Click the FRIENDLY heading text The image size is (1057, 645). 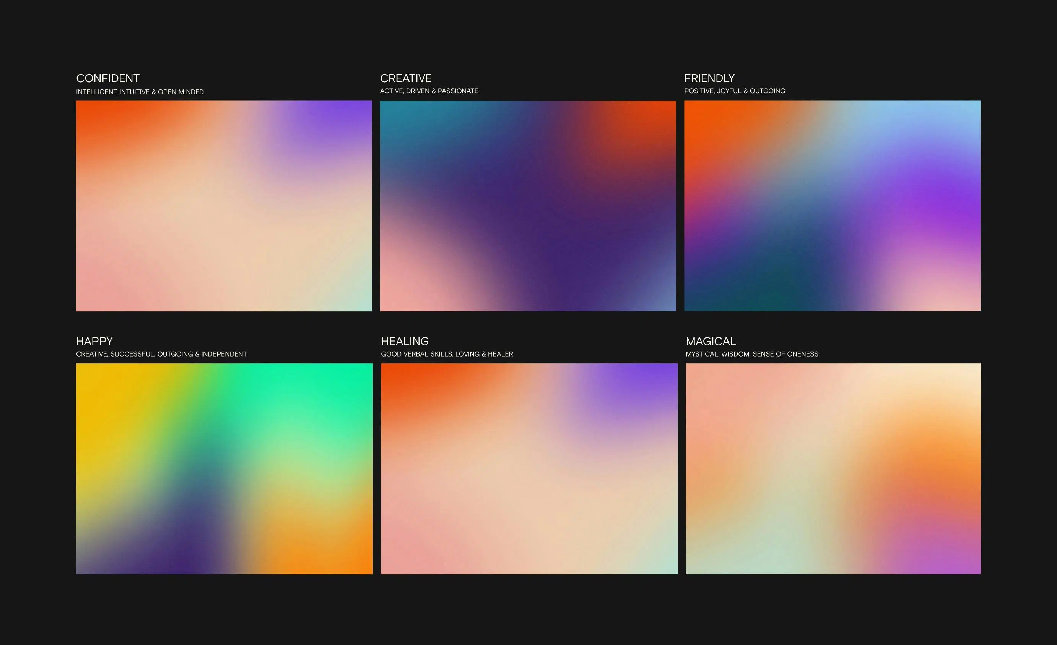click(x=709, y=78)
